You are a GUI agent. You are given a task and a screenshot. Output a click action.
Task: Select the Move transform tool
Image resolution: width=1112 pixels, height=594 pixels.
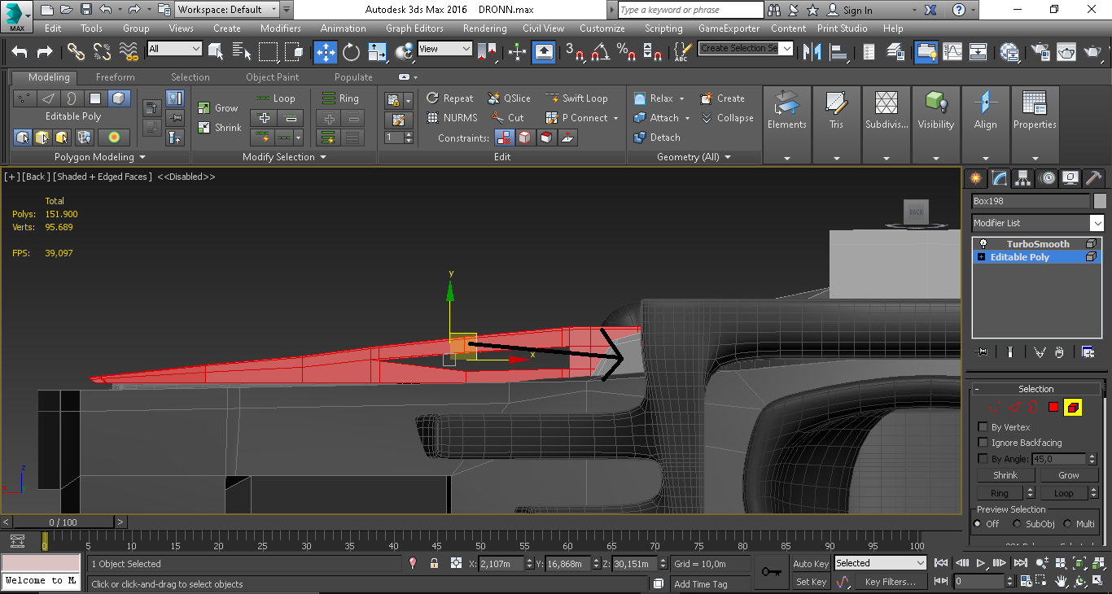click(x=326, y=52)
